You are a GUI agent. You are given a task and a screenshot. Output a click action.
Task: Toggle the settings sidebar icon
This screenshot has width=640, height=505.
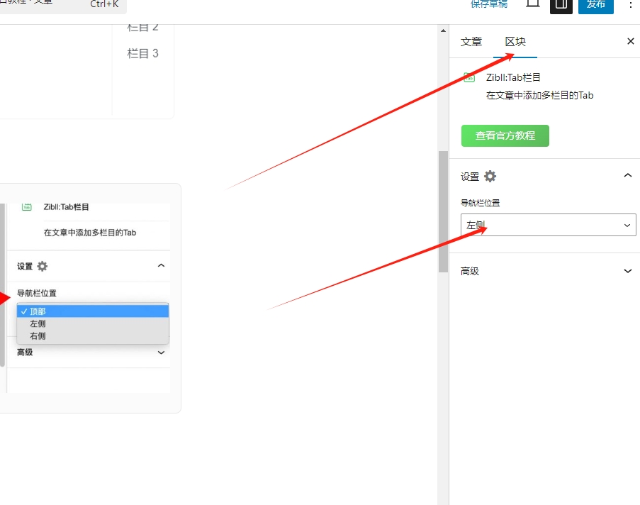[561, 4]
